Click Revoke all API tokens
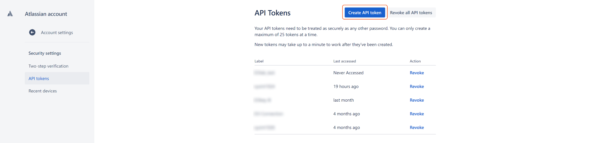 click(x=411, y=13)
